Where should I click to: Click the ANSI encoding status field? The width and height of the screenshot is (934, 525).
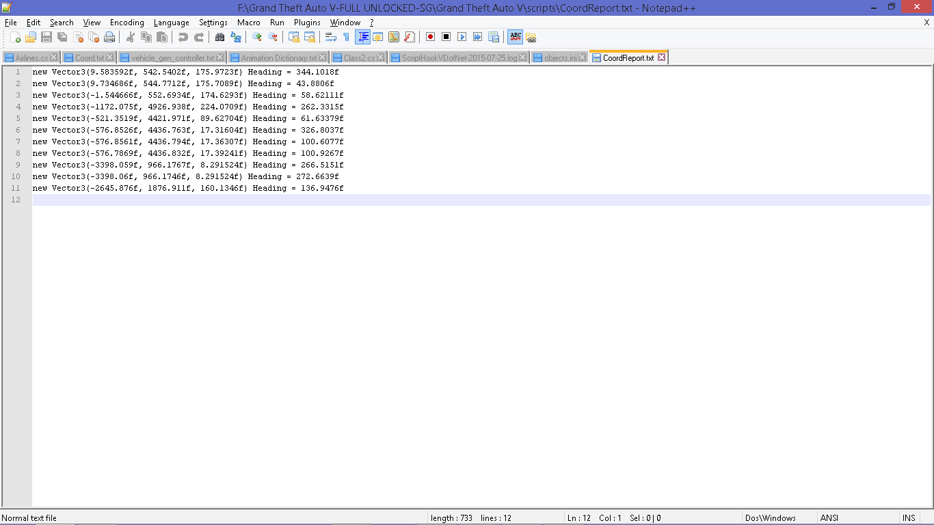pyautogui.click(x=857, y=518)
